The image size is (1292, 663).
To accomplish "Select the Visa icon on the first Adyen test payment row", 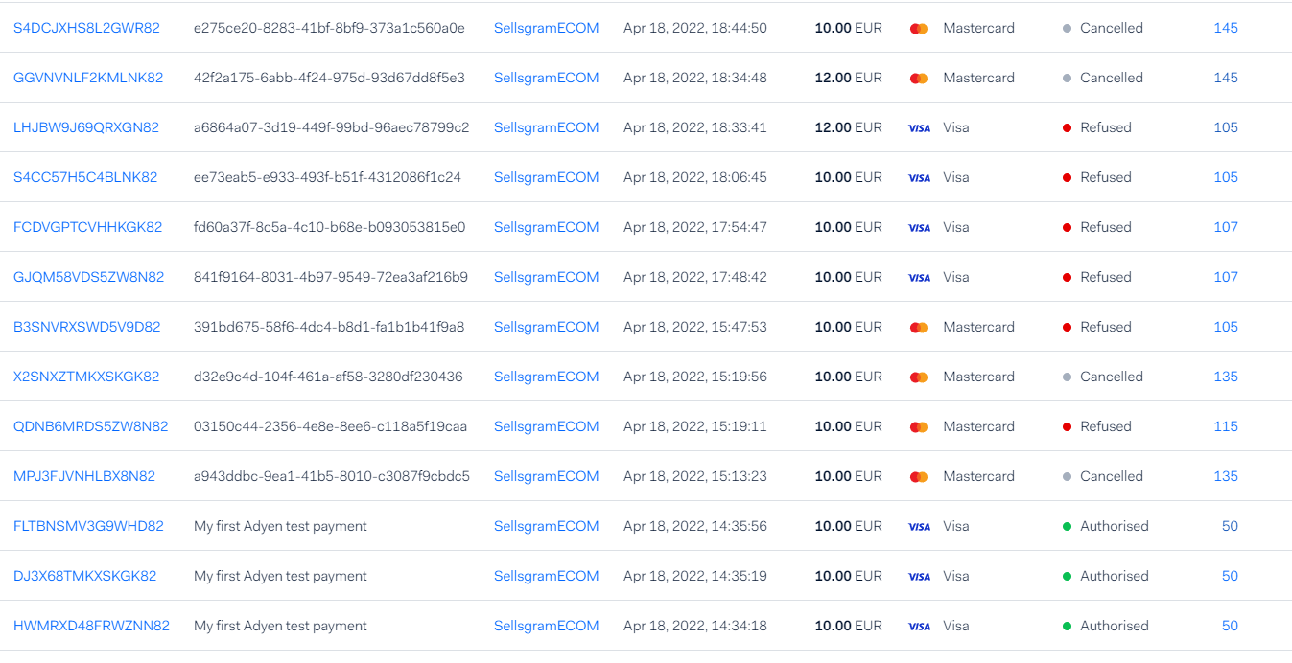I will pos(919,526).
